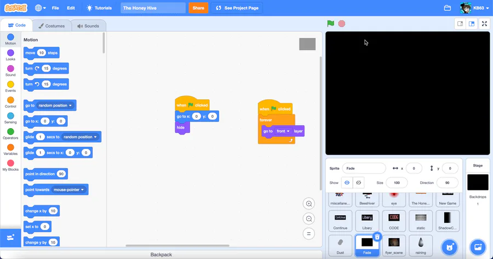Open the KB63 account menu
Image resolution: width=493 pixels, height=259 pixels.
(474, 8)
